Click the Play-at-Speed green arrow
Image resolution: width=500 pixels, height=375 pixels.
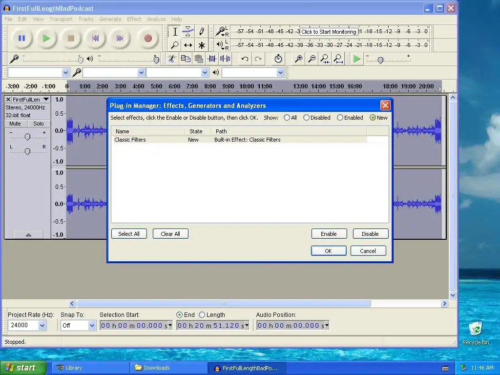357,59
